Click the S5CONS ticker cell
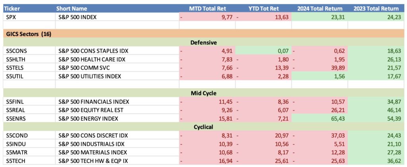This screenshot has height=167, width=407. tap(17, 51)
